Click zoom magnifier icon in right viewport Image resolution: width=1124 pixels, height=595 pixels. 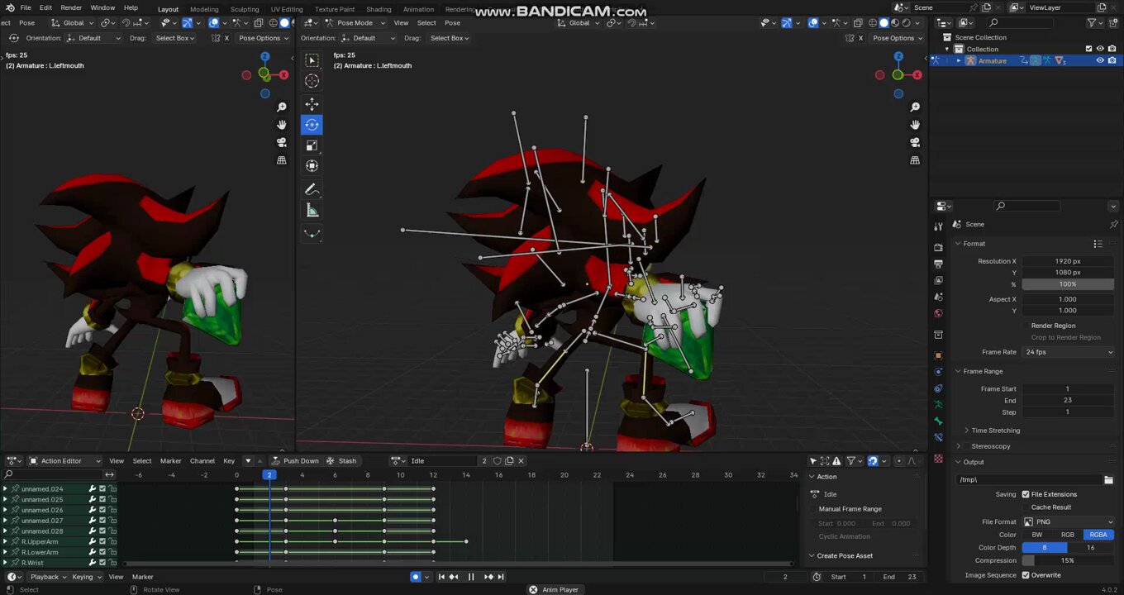click(915, 107)
